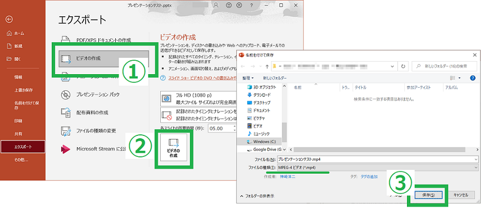Viewport: 484px width, 209px height.
Task: Select Windows (C:) in the navigation tree
Action: [260, 142]
